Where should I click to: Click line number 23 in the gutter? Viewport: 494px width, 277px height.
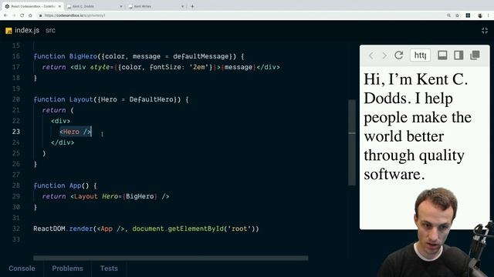(16, 132)
